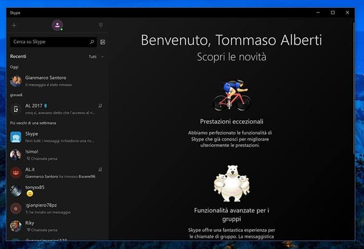Open the !simo! conversation
The width and height of the screenshot is (364, 249).
coord(58,155)
